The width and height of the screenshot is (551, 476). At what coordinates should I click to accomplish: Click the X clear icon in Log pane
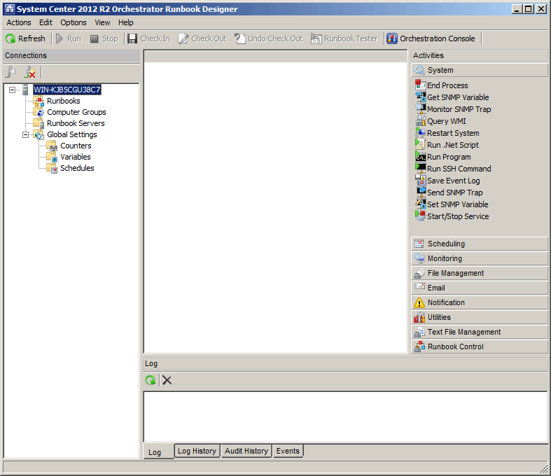coord(167,380)
